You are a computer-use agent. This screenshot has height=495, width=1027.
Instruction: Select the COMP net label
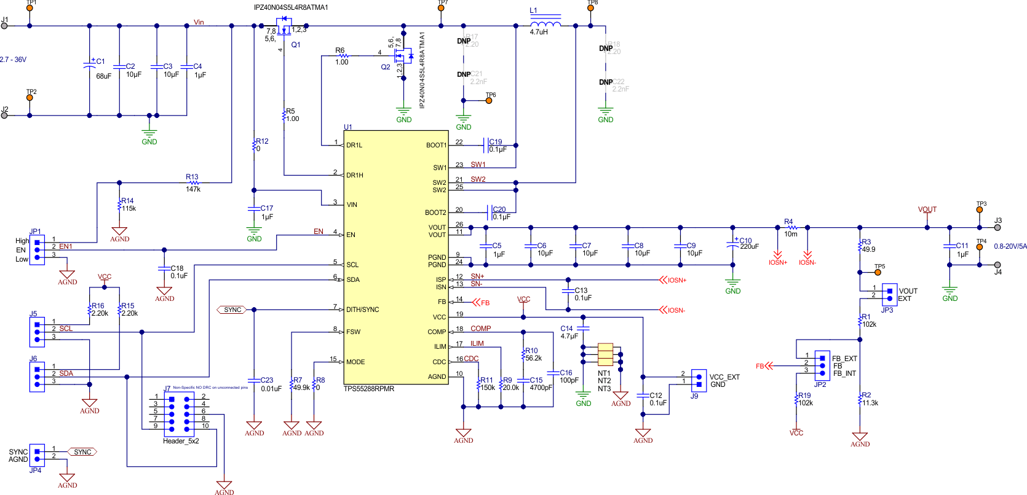pos(481,329)
